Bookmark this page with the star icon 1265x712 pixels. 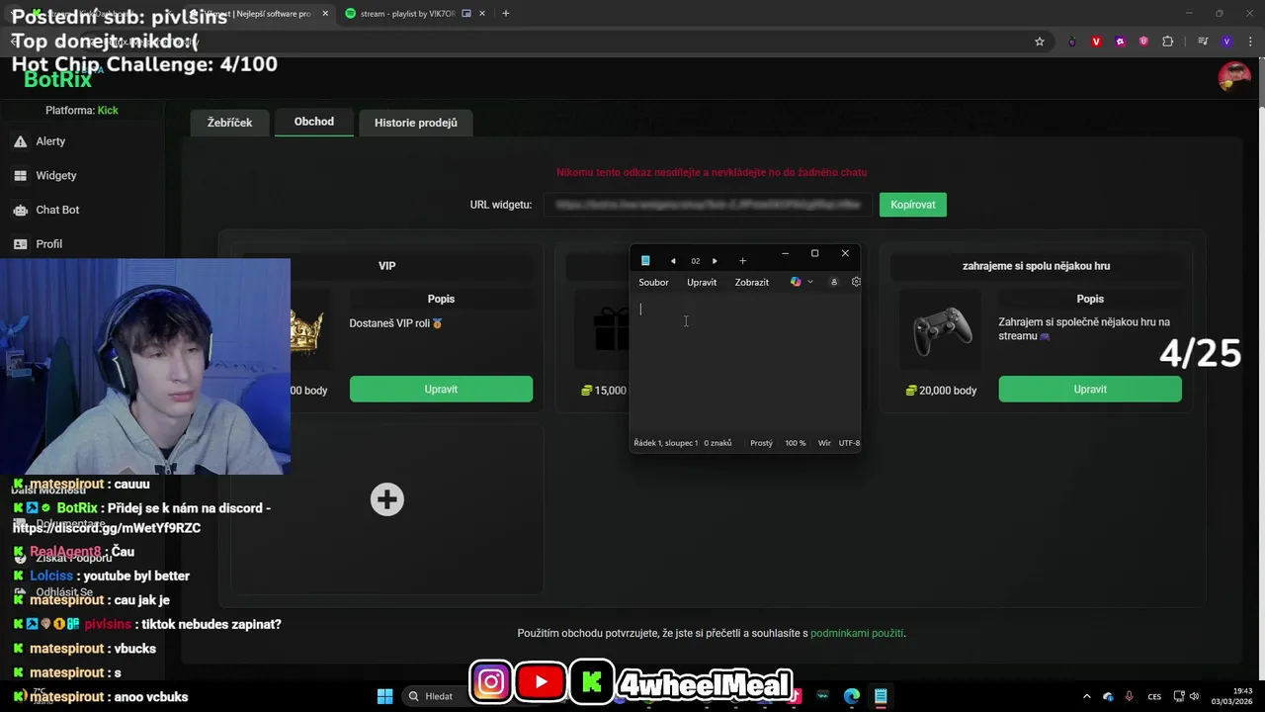[1040, 42]
